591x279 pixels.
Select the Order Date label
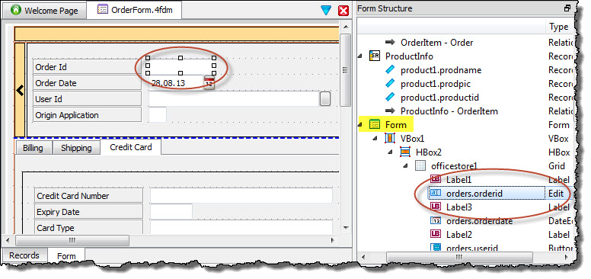87,83
